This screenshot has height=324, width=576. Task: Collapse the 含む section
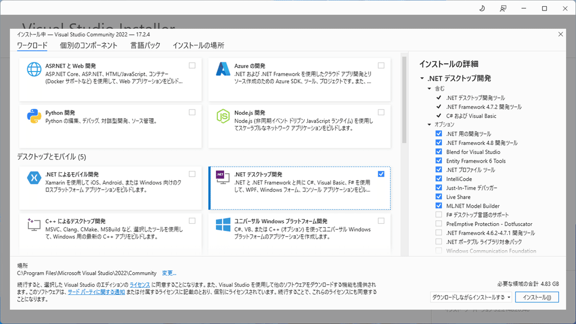[x=429, y=88]
